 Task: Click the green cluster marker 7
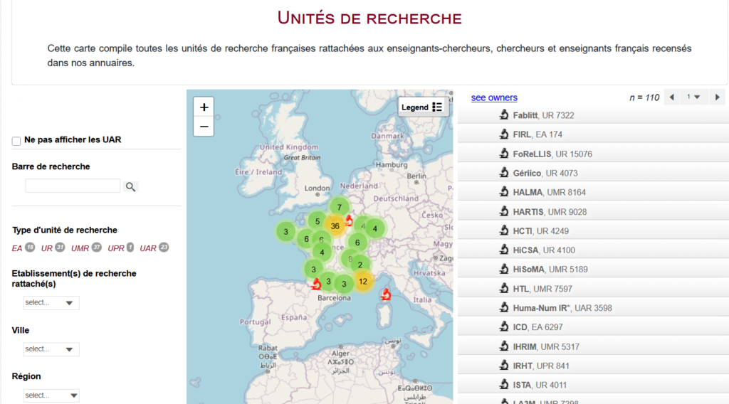(x=340, y=207)
